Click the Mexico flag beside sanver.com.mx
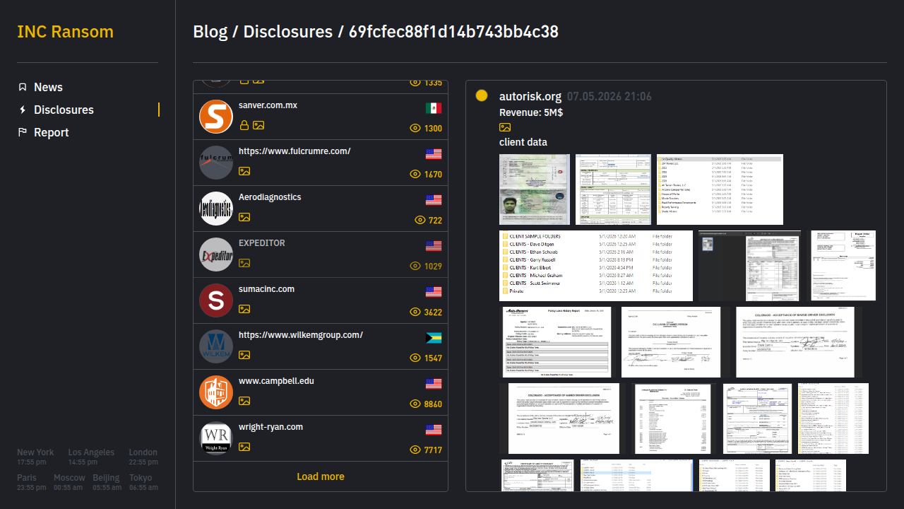904x509 pixels. coord(434,108)
